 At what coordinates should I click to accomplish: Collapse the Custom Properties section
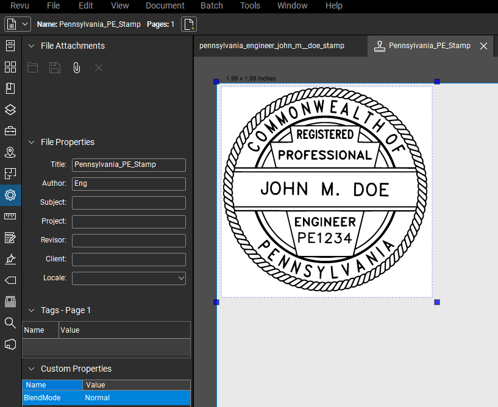31,369
